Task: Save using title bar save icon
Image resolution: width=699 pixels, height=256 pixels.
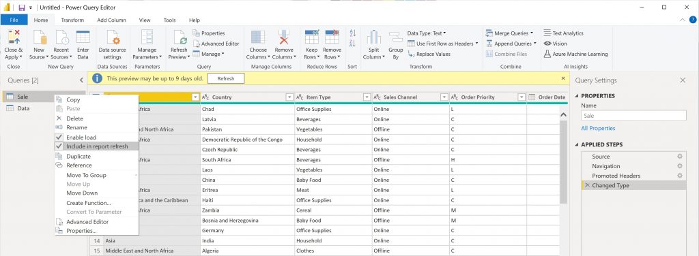Action: [x=21, y=7]
